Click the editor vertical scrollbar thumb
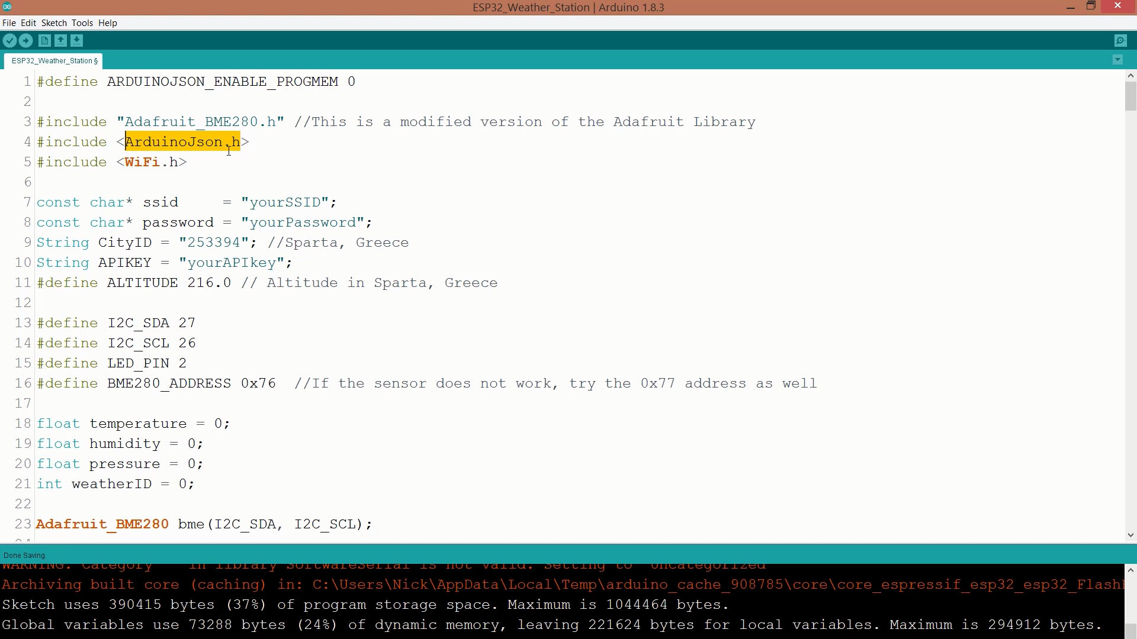1137x639 pixels. click(x=1130, y=96)
